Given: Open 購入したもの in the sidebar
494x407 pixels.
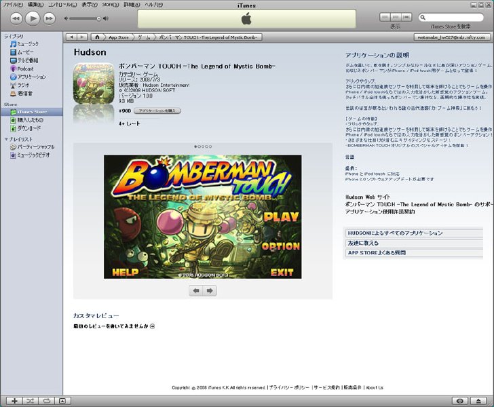Looking at the screenshot, I should (26, 120).
